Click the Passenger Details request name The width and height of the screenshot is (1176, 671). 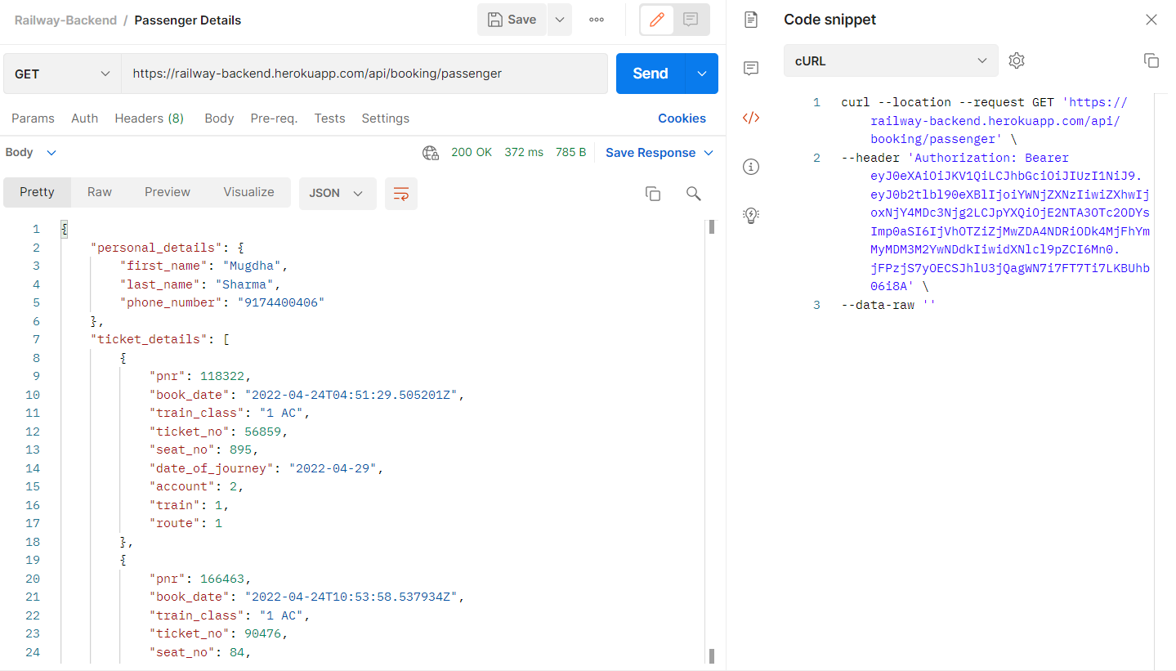[188, 20]
